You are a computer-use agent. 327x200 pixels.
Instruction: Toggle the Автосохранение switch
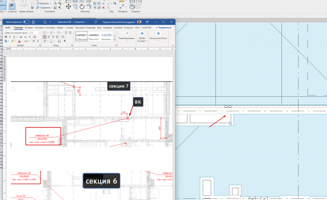(26, 22)
